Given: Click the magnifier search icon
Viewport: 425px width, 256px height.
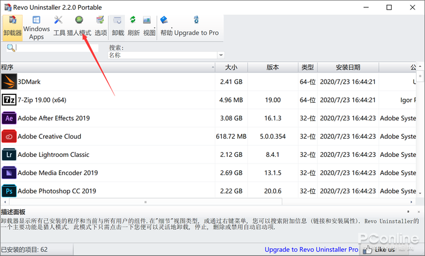Looking at the screenshot, I should (x=11, y=48).
